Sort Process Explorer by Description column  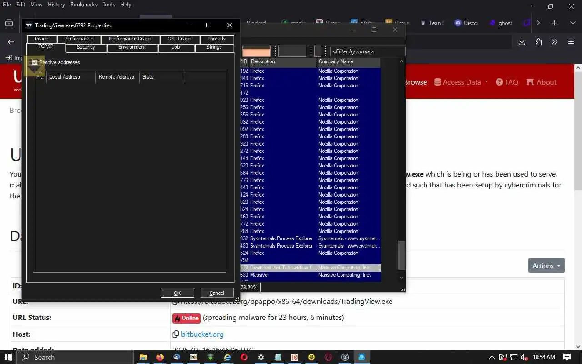coord(283,62)
